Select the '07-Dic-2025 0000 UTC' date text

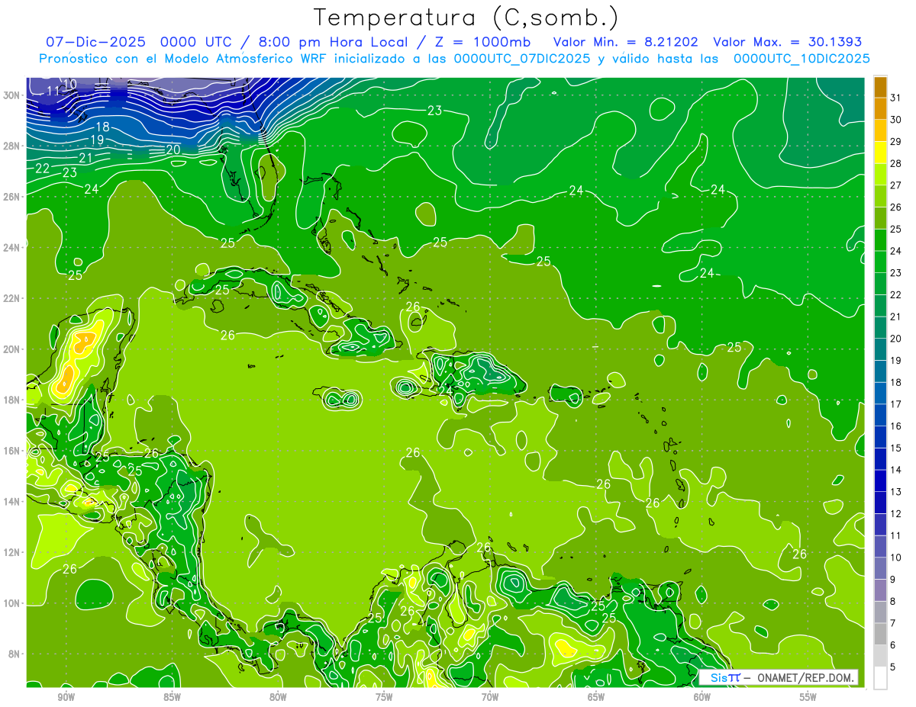tap(139, 42)
